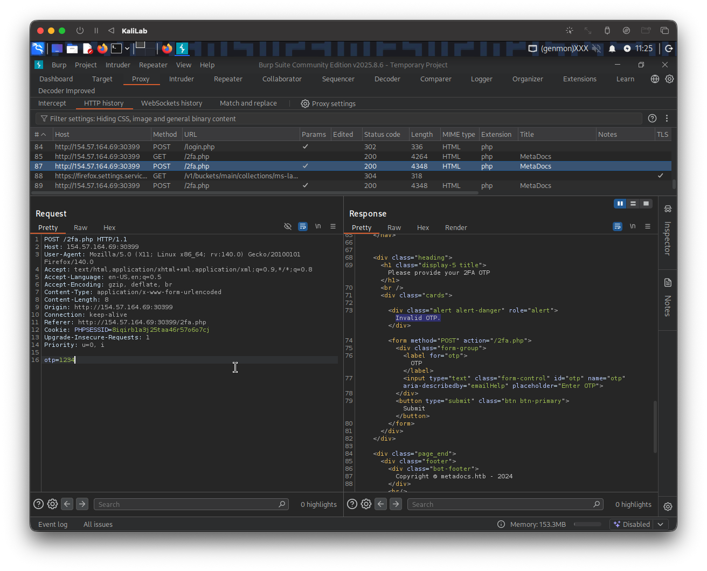The height and width of the screenshot is (571, 707).
Task: Open the Event log
Action: tap(53, 524)
